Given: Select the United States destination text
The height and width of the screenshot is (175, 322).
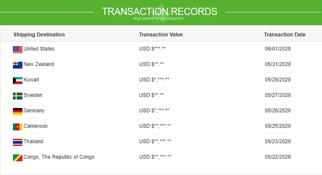Looking at the screenshot, I should point(39,49).
